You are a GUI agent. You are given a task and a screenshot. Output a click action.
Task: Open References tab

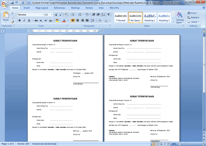tap(59, 8)
